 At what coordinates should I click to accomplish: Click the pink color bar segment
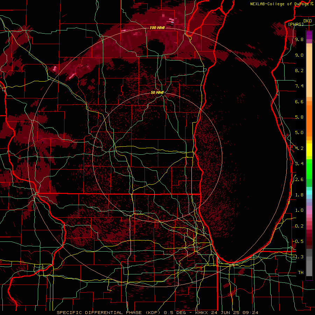[309, 212]
